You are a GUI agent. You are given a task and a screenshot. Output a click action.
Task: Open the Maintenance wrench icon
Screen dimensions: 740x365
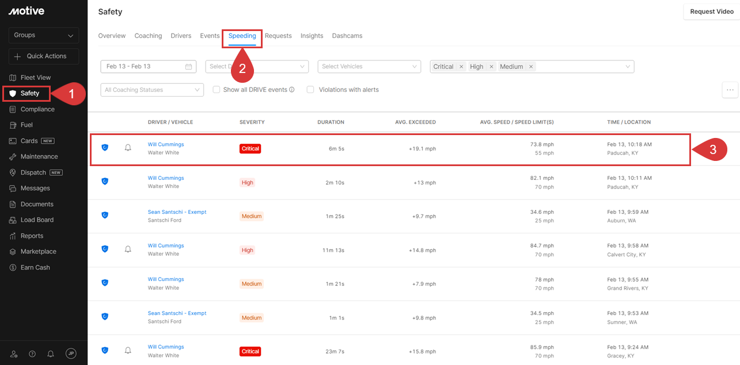(13, 156)
